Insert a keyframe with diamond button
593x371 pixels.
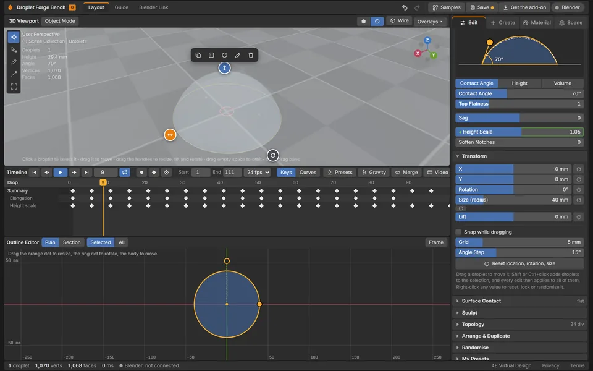pyautogui.click(x=154, y=173)
